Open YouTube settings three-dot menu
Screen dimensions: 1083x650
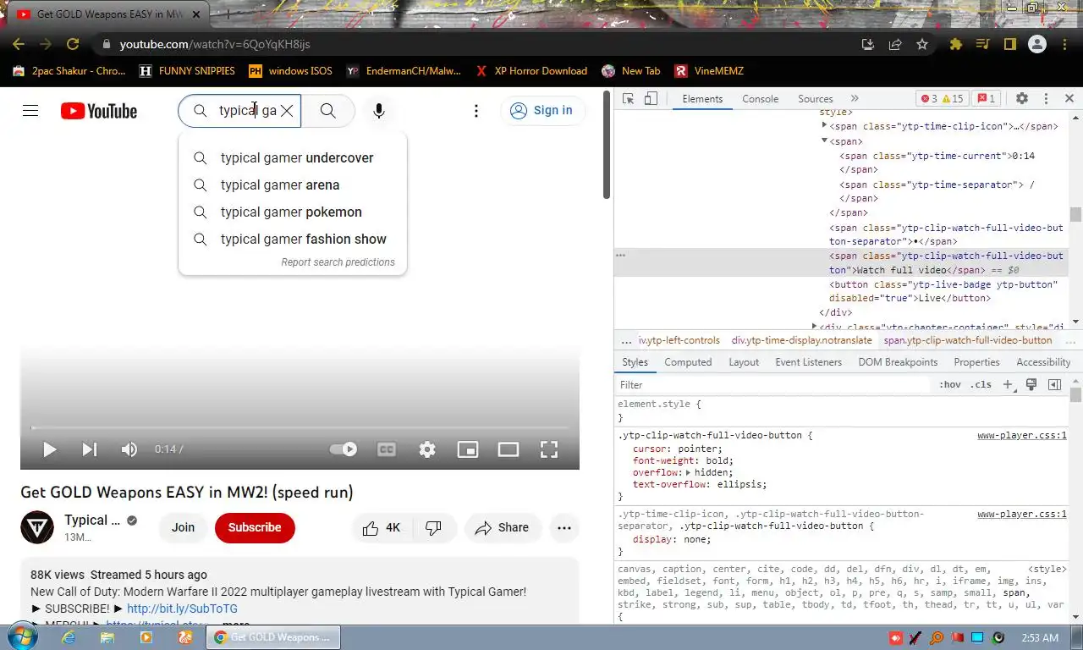point(476,111)
